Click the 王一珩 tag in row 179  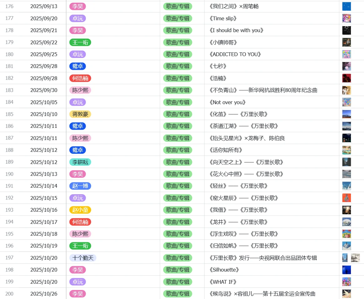(x=80, y=42)
